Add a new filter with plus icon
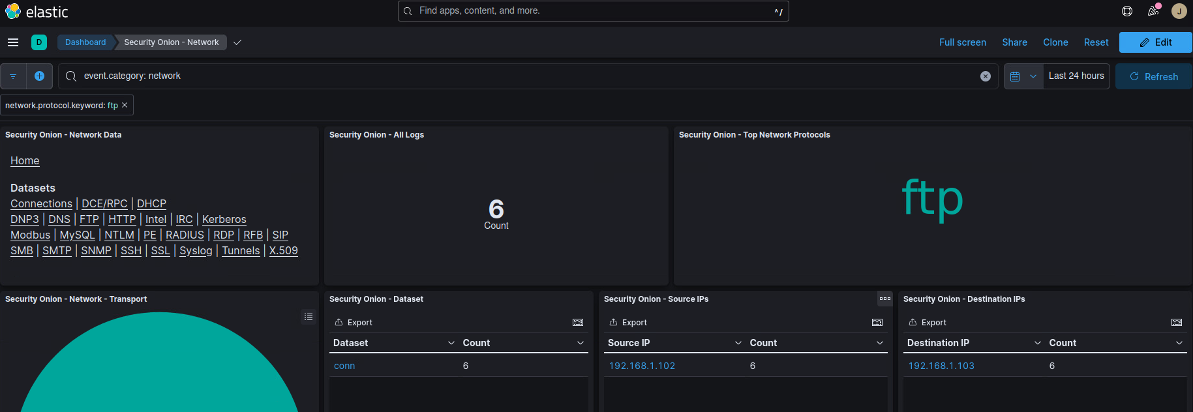This screenshot has height=412, width=1193. pyautogui.click(x=39, y=76)
